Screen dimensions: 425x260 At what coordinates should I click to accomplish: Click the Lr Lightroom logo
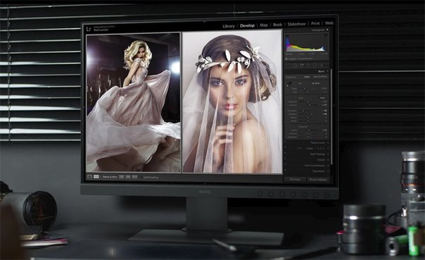pyautogui.click(x=89, y=29)
